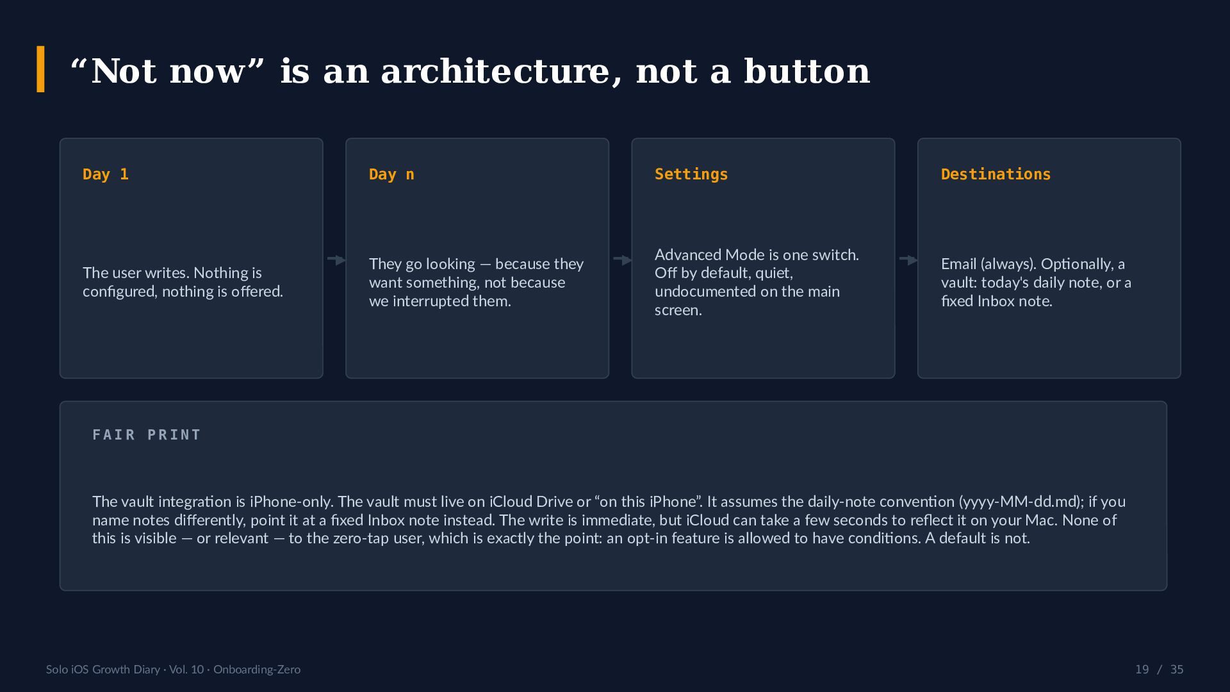Select the Day 1 card heading

click(x=106, y=174)
